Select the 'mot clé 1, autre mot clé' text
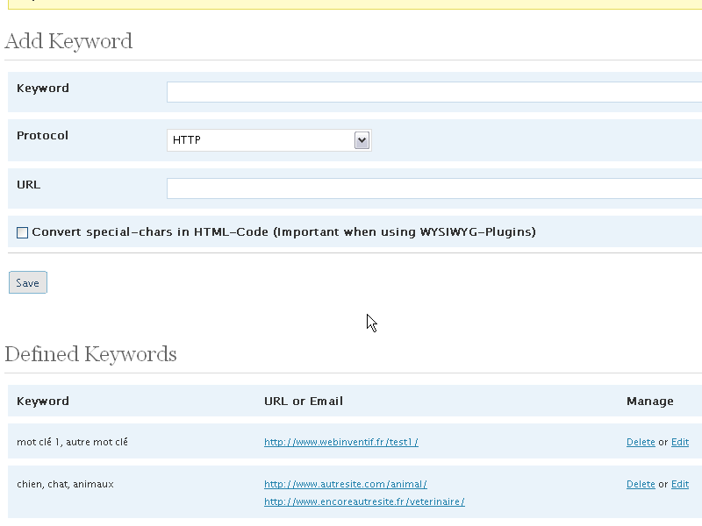Viewport: 702px width, 526px height. pyautogui.click(x=72, y=442)
